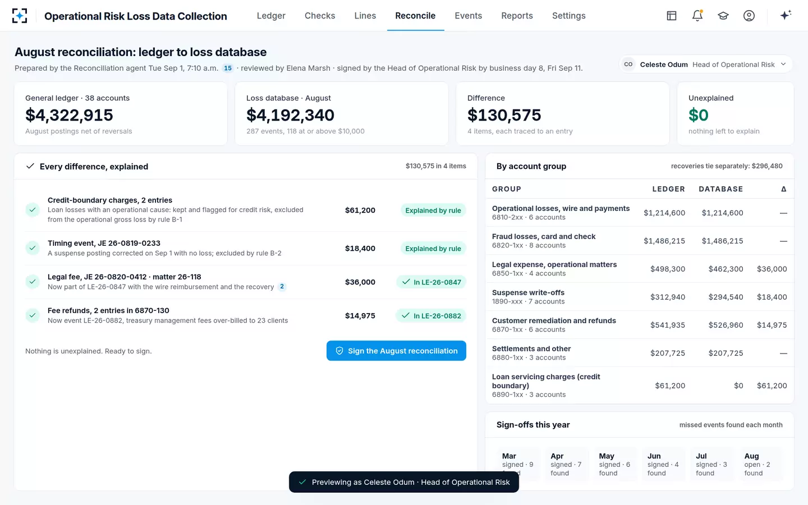The image size is (808, 505).
Task: Click check icon beside Credit-boundary charges
Action: click(x=33, y=210)
